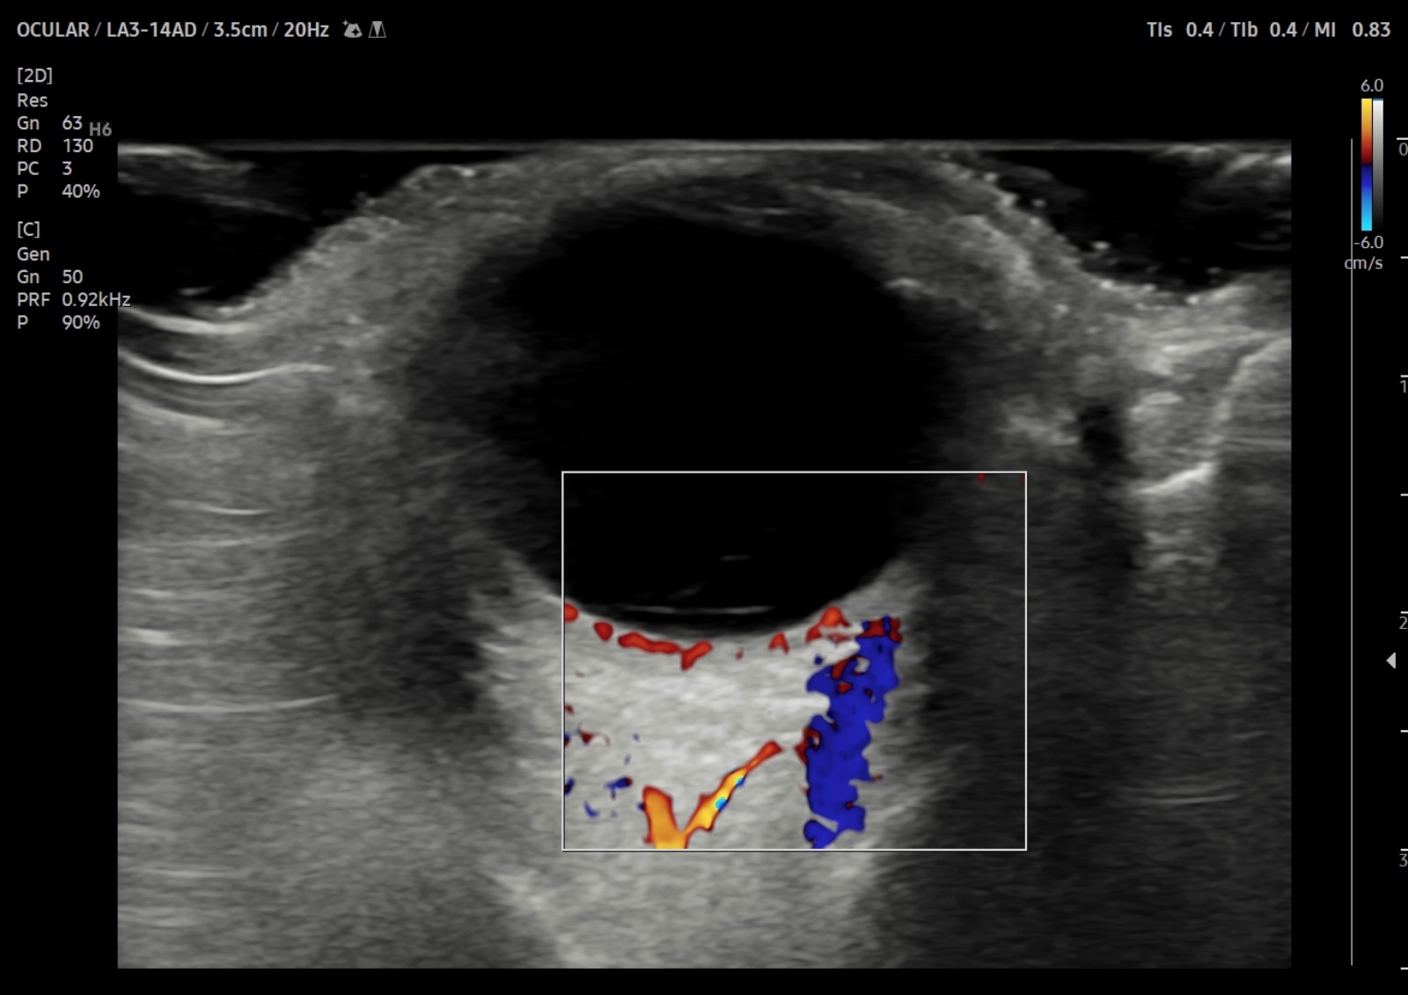
Task: Click the 2D gain value 63
Action: tap(72, 123)
